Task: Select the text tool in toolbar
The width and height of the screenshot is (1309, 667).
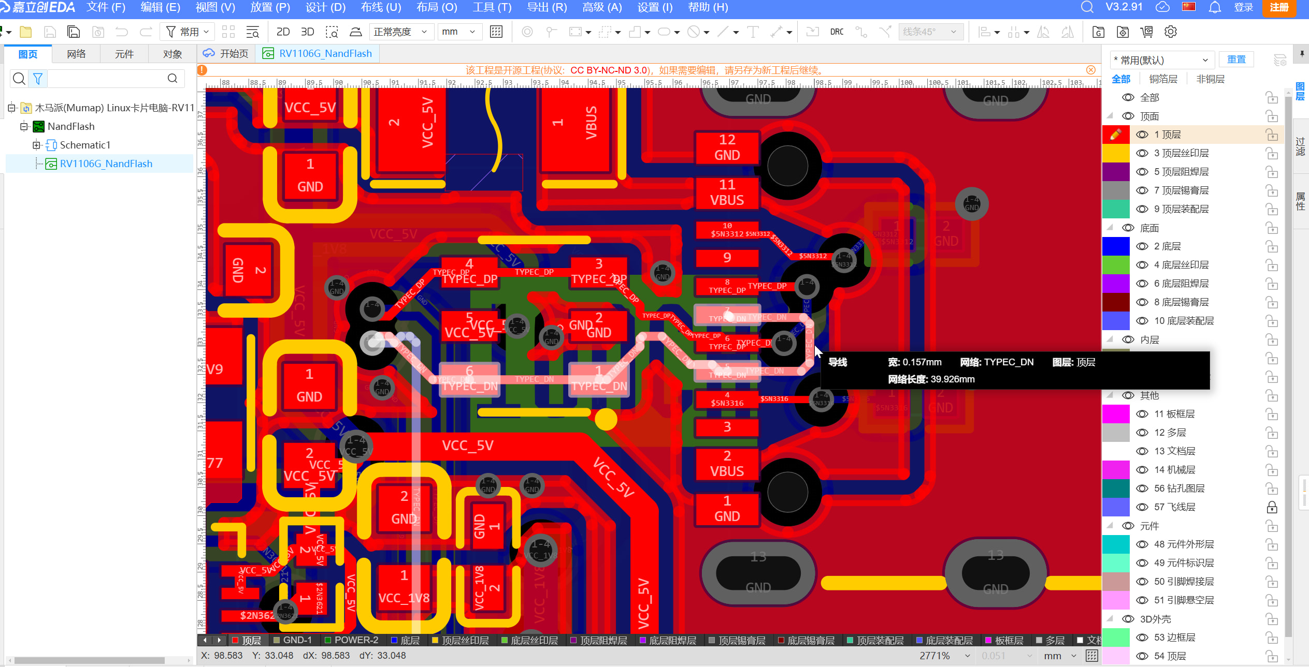Action: [753, 32]
